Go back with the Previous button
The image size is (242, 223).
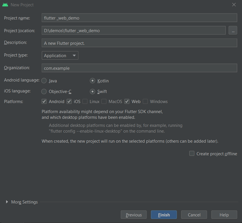(x=134, y=215)
